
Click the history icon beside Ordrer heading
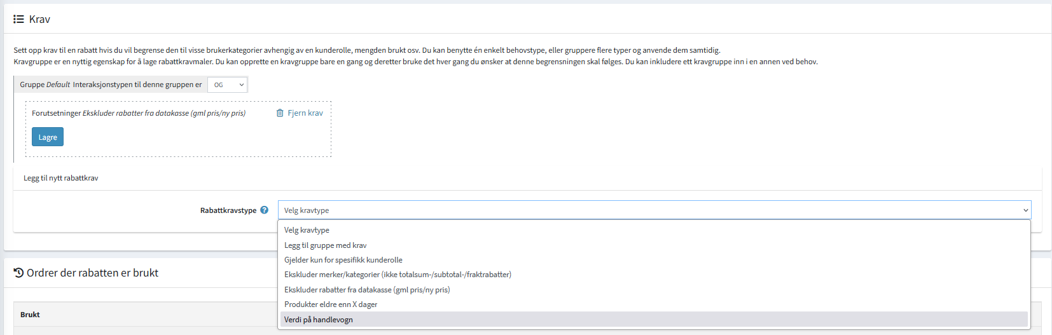coord(18,273)
